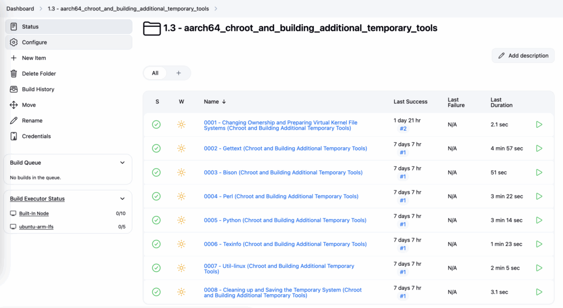
Task: Open ubuntu-arm-lfs executor link
Action: (x=36, y=227)
